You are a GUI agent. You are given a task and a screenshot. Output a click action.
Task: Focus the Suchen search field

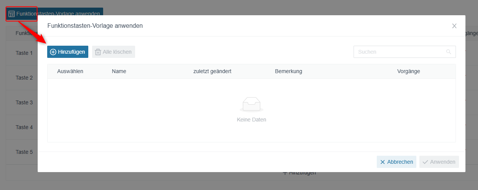pyautogui.click(x=405, y=52)
